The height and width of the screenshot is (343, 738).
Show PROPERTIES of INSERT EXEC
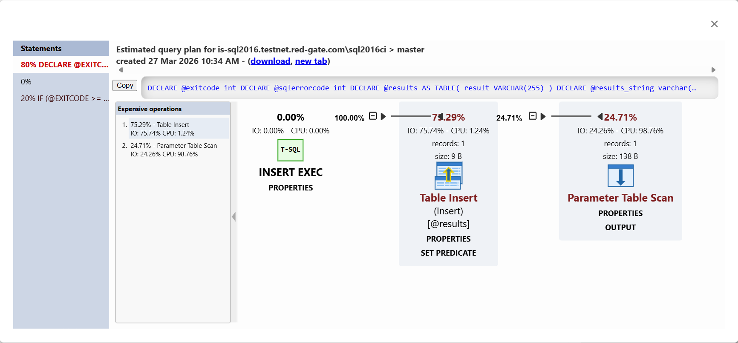click(291, 188)
